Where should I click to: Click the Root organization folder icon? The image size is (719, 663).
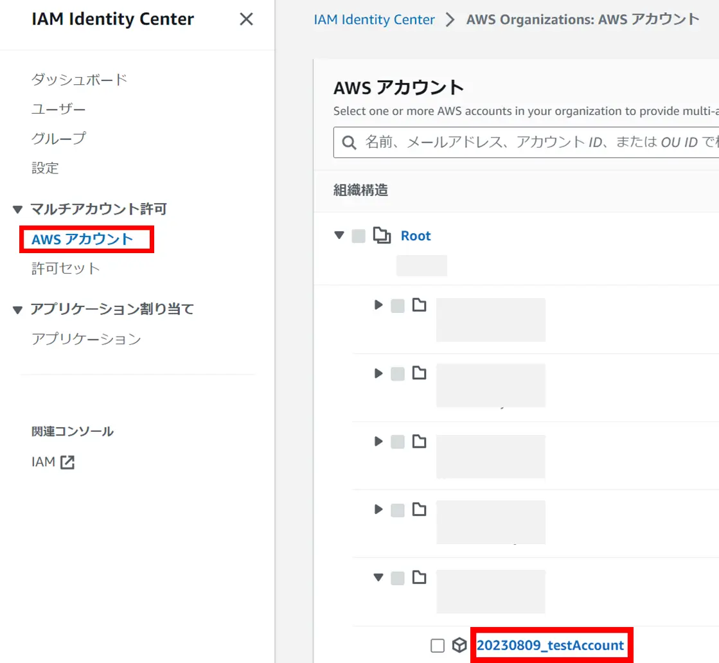[x=382, y=236]
